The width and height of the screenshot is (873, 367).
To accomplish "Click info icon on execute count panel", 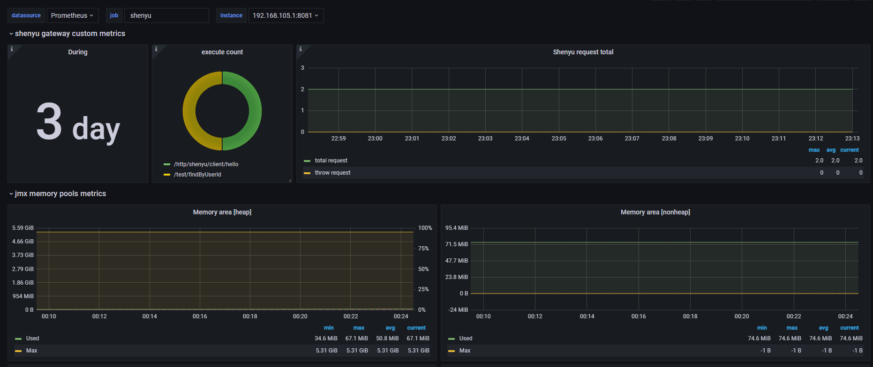I will point(156,49).
